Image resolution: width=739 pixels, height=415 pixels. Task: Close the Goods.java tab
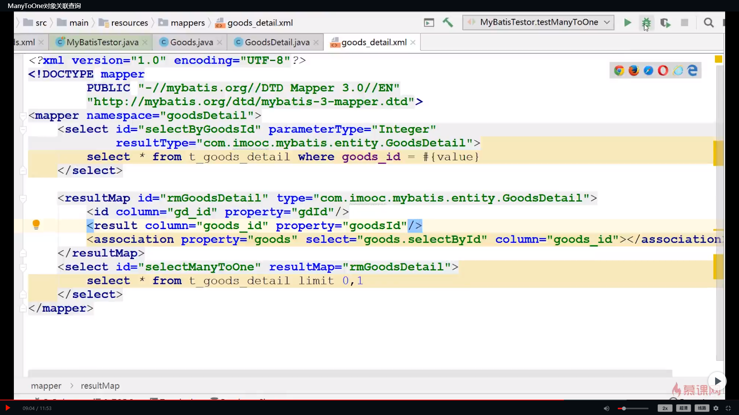pyautogui.click(x=219, y=42)
